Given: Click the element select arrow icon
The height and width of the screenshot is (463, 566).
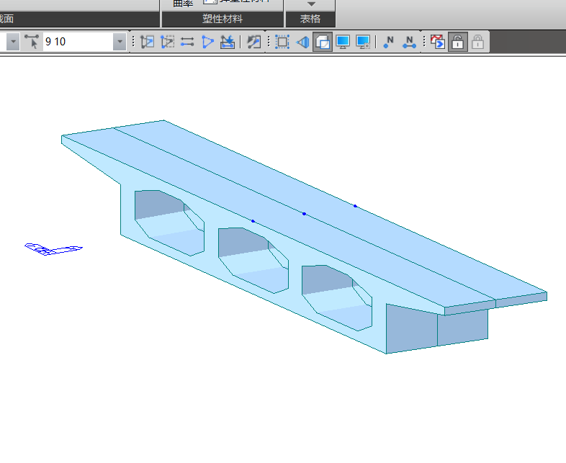Looking at the screenshot, I should 32,42.
